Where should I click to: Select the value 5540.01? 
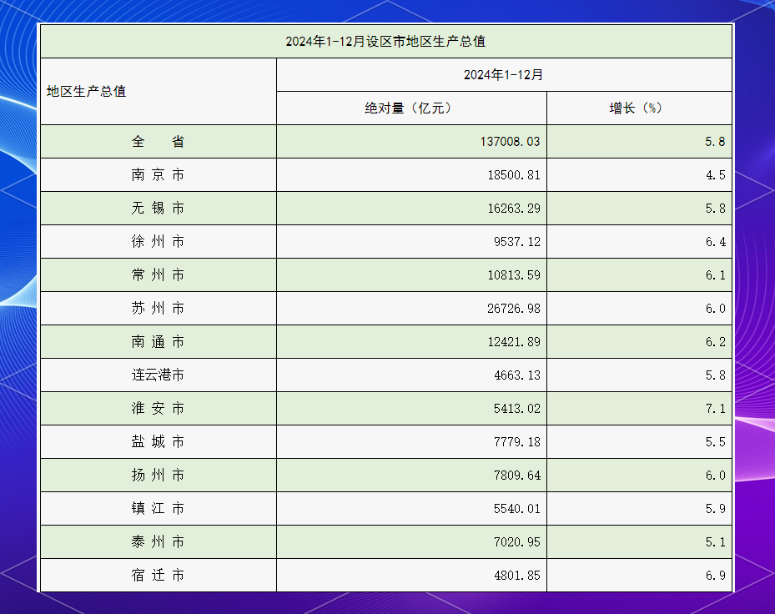(x=517, y=509)
